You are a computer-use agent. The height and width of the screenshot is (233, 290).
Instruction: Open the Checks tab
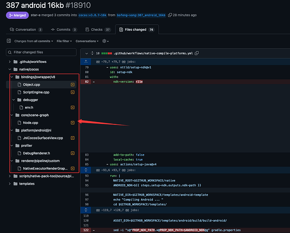tap(98, 30)
